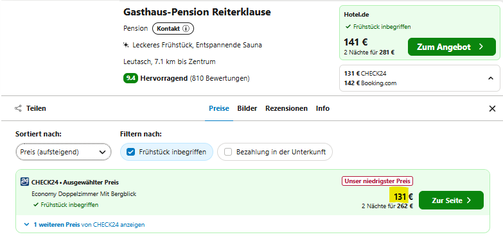This screenshot has height=237, width=503.
Task: Click the info icon in Kontakt badge
Action: coord(186,28)
